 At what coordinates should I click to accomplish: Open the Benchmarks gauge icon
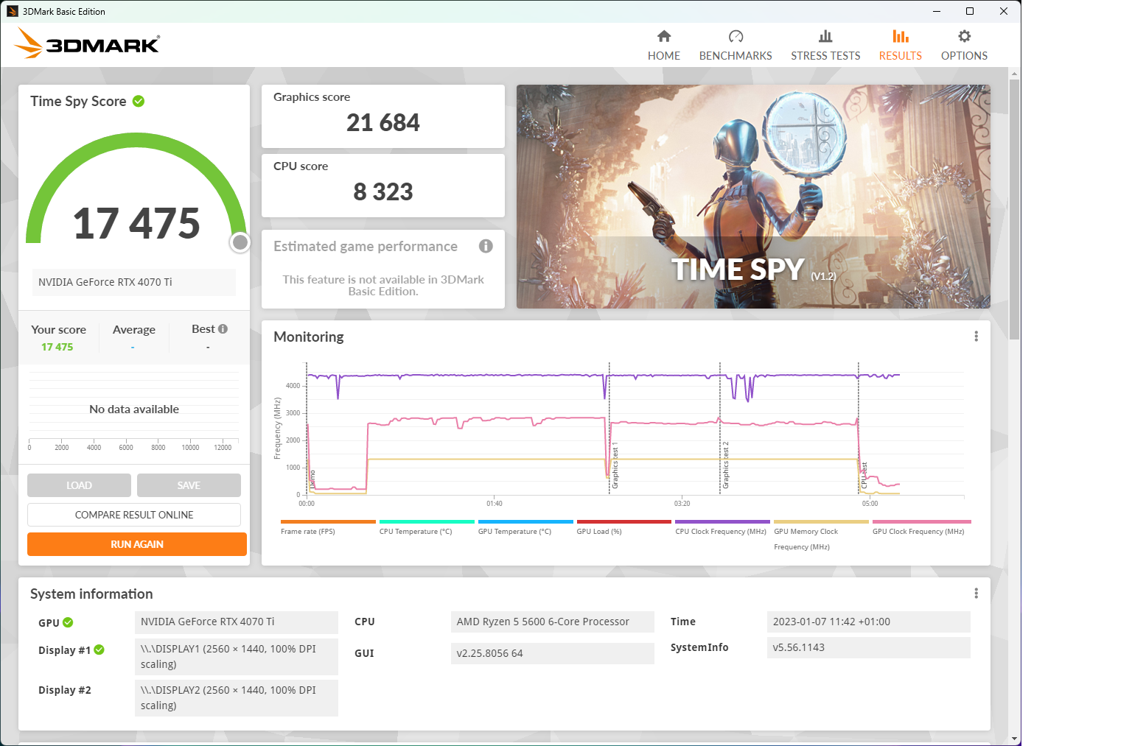(x=736, y=36)
